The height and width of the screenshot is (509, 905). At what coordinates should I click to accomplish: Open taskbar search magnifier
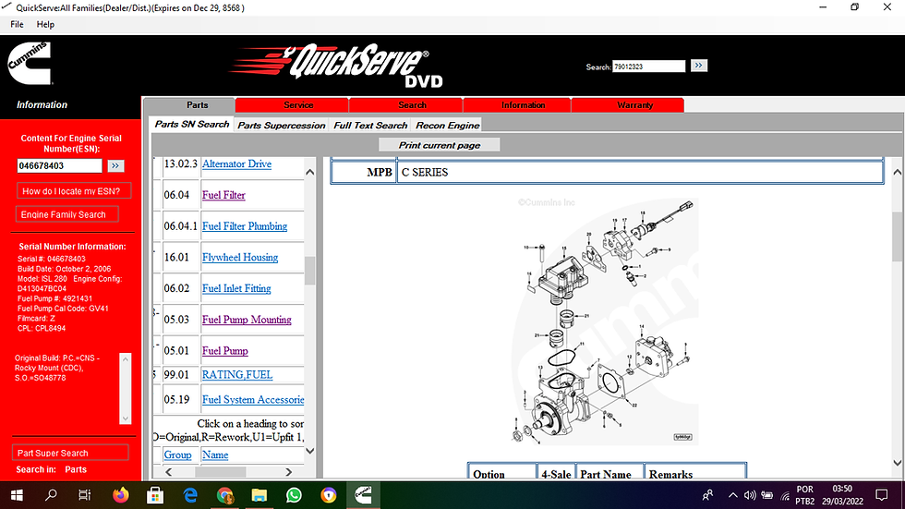tap(52, 495)
